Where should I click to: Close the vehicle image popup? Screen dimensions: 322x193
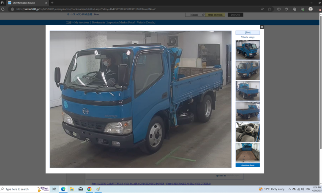[x=262, y=27]
